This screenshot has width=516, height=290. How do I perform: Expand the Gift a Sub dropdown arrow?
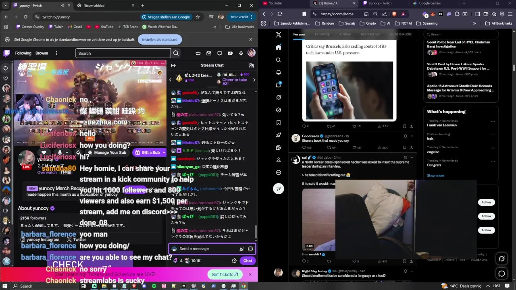point(164,153)
